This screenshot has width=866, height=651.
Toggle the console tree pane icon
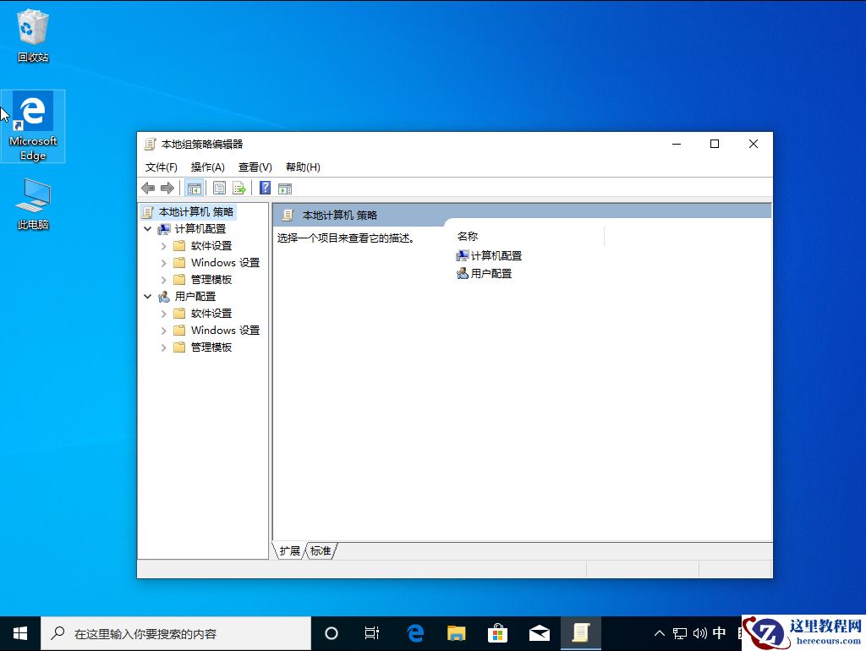tap(194, 188)
